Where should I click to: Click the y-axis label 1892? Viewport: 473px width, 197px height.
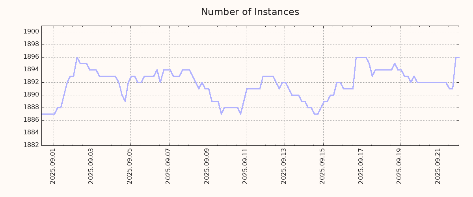pyautogui.click(x=31, y=82)
